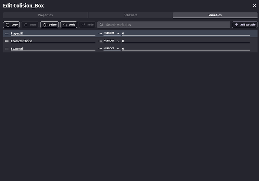
Task: Switch to the Properties tab
Action: (x=45, y=15)
